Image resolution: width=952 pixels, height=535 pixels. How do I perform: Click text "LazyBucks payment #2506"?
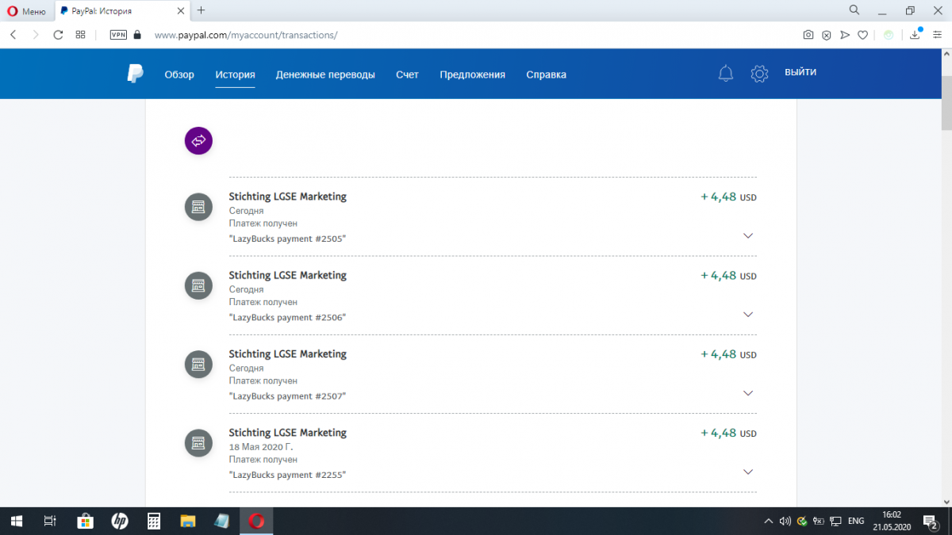[x=287, y=317]
